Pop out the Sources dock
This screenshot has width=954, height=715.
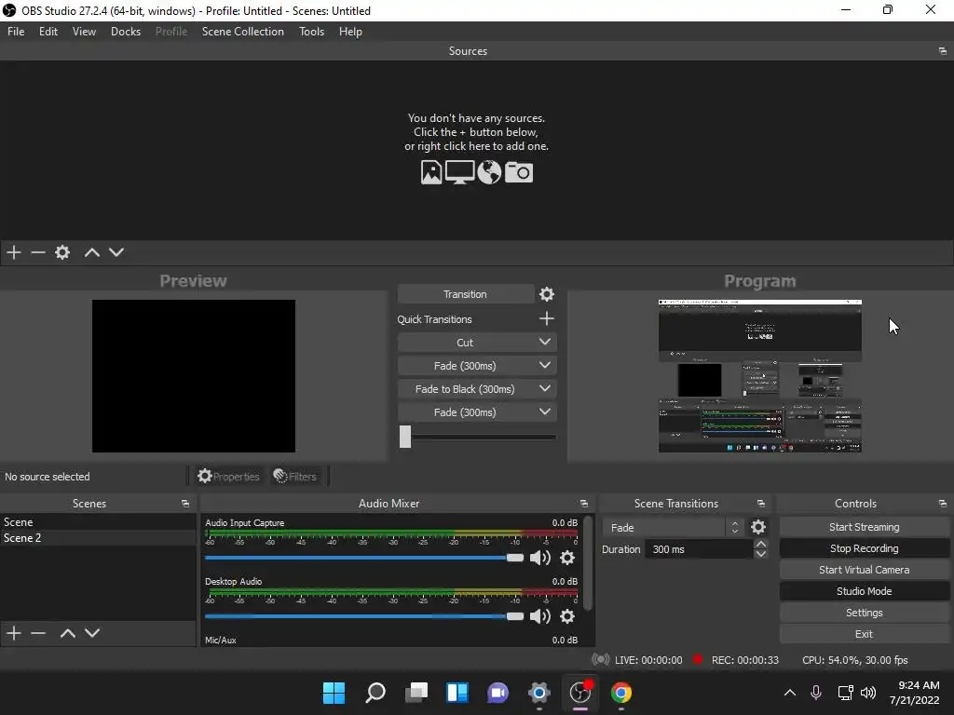point(943,51)
